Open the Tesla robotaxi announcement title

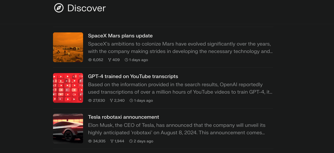pyautogui.click(x=123, y=117)
